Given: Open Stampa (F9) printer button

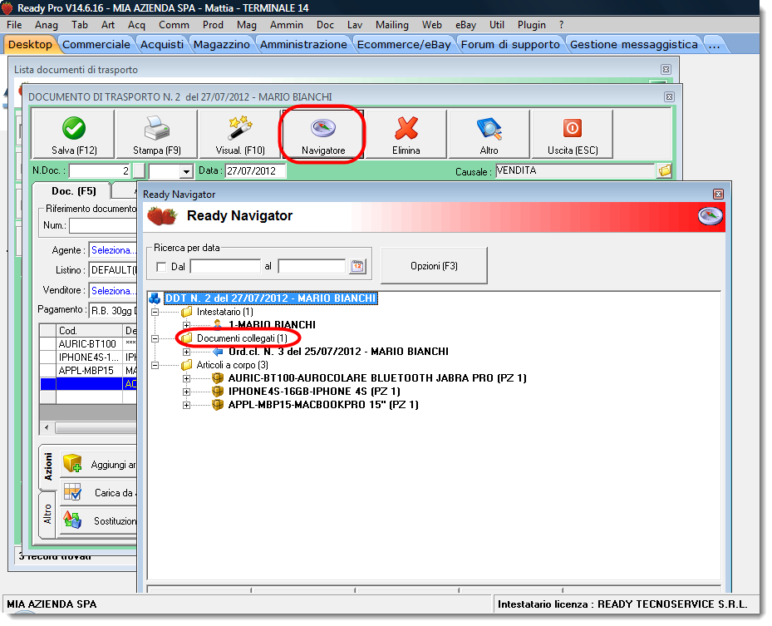Looking at the screenshot, I should click(x=157, y=134).
